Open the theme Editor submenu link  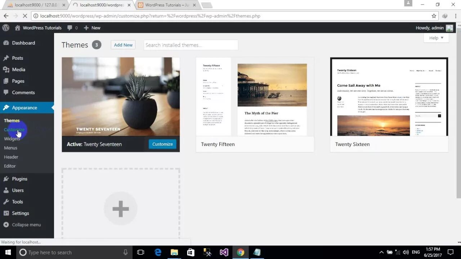(x=10, y=166)
